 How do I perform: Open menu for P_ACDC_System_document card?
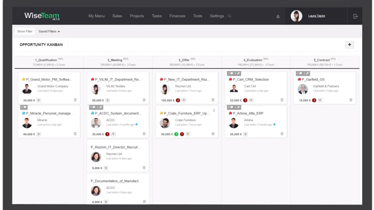pos(144,134)
